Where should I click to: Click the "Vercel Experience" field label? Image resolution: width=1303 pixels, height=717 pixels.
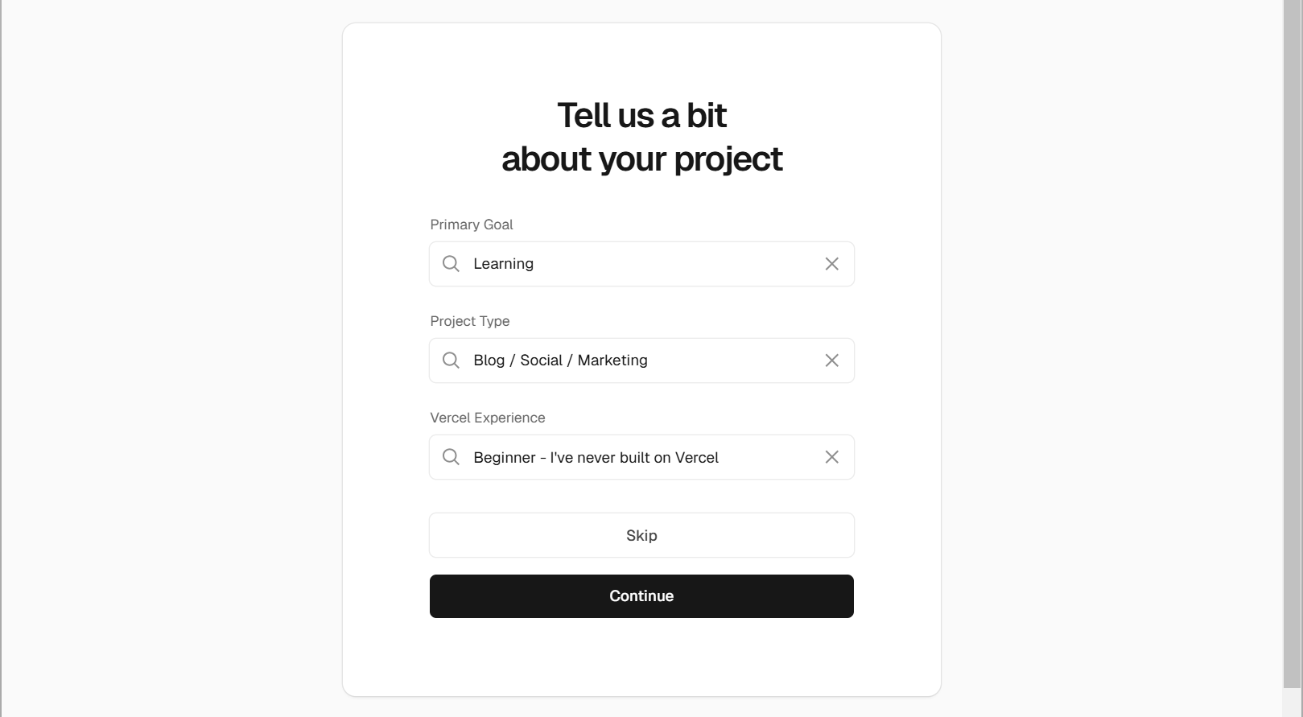487,418
